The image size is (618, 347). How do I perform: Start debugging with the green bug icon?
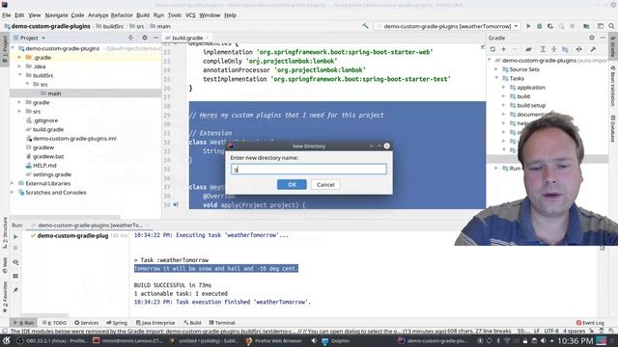coord(539,26)
